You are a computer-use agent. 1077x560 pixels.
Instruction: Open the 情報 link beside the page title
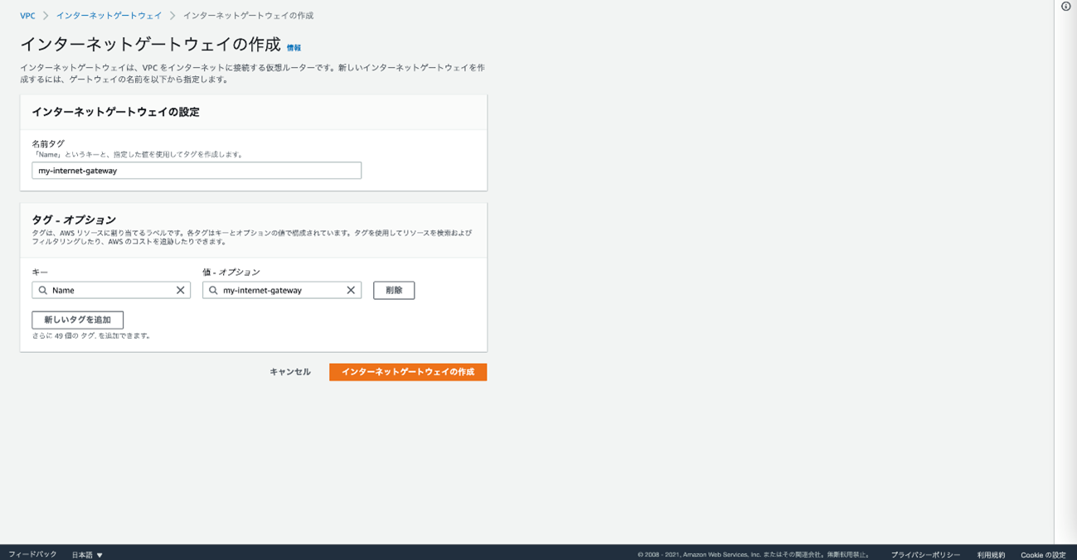point(294,48)
